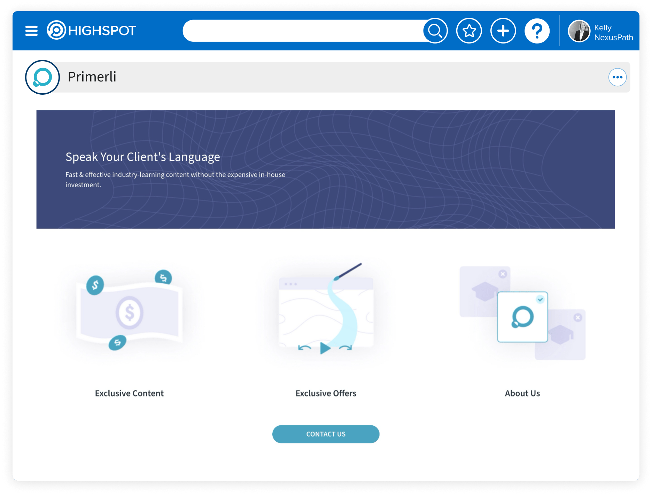652x495 pixels.
Task: Click the Exclusive Content label
Action: coord(129,393)
